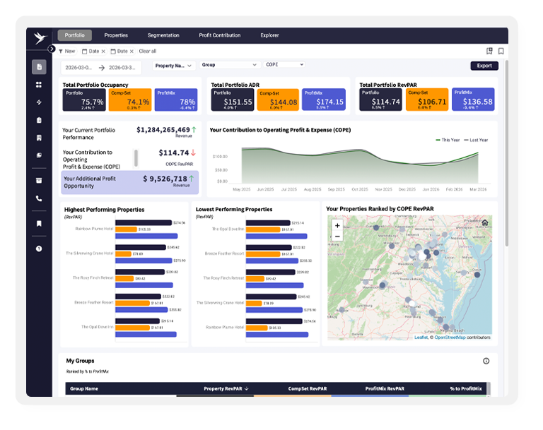The width and height of the screenshot is (543, 430).
Task: Open the phone contact icon in sidebar
Action: pyautogui.click(x=39, y=198)
